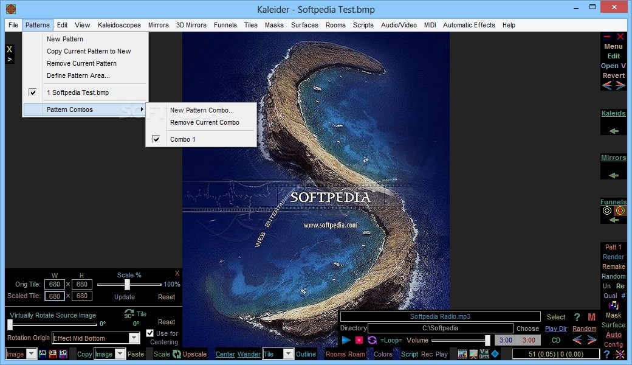
Task: Click the Volume slider handle
Action: (487, 341)
